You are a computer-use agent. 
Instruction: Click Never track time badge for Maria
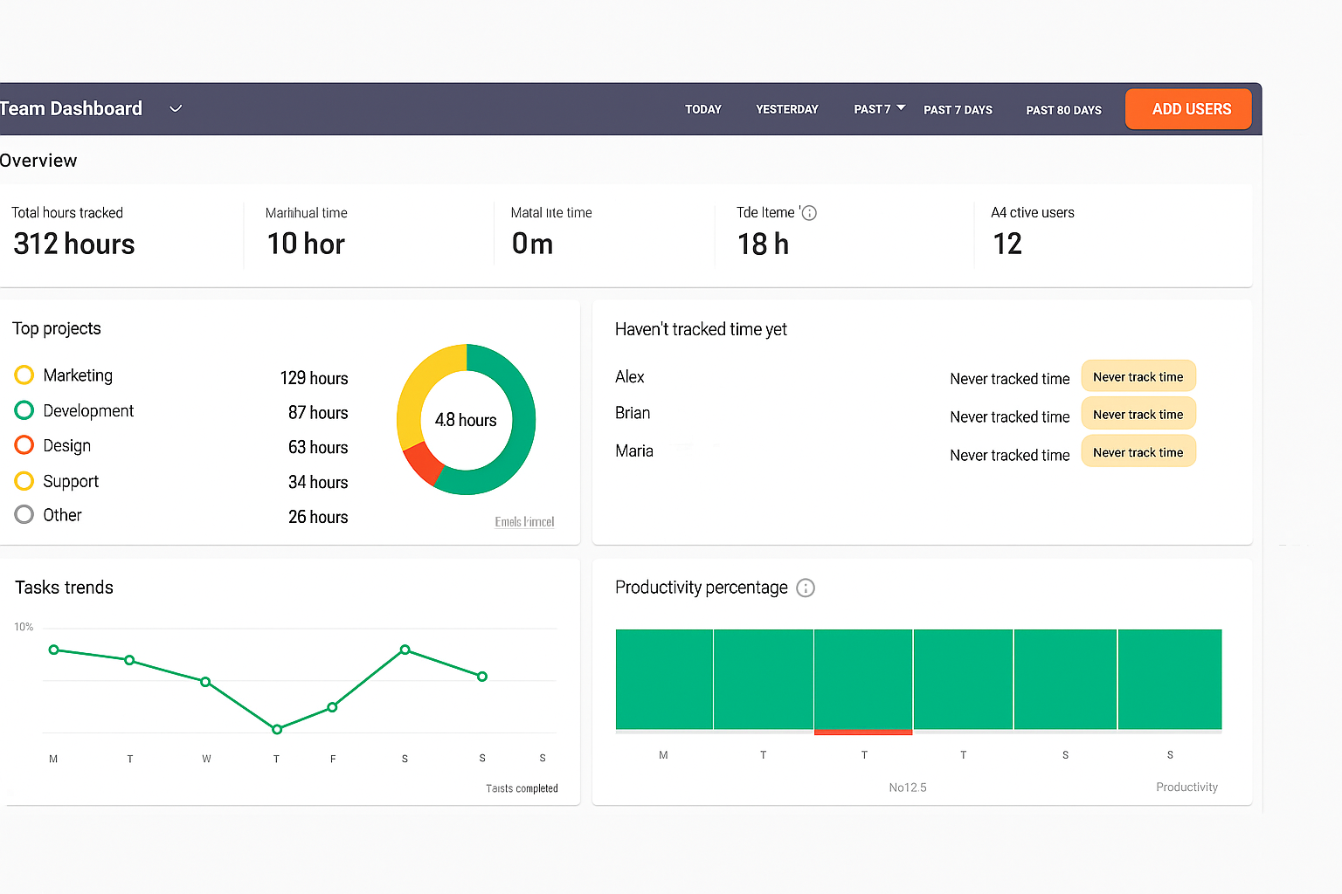(x=1138, y=452)
